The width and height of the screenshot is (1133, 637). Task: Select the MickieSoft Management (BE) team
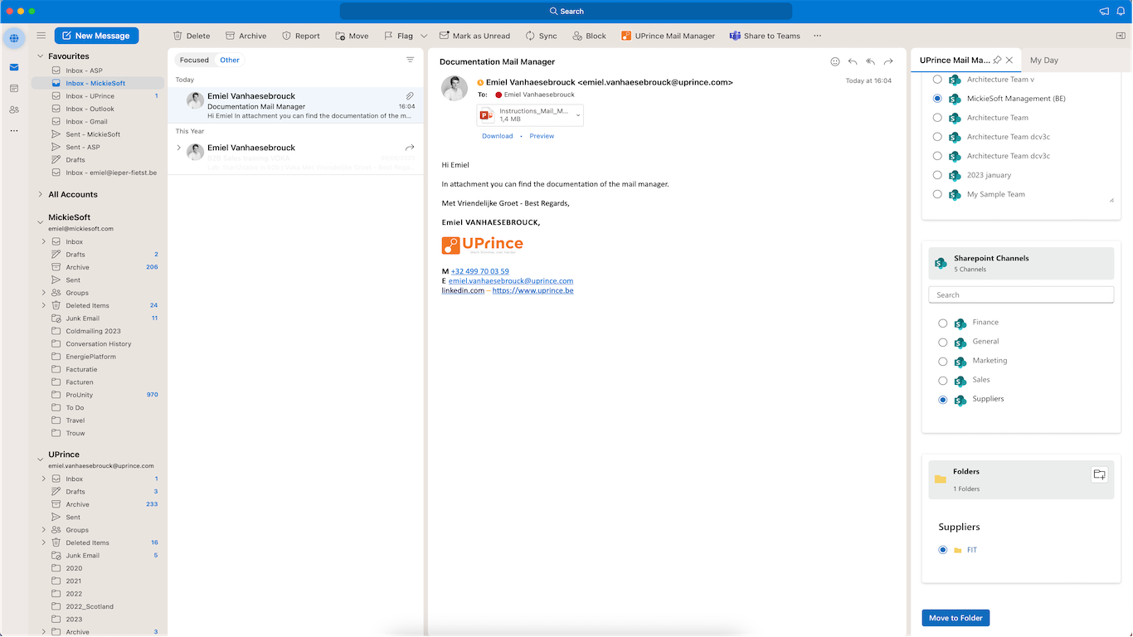[937, 98]
